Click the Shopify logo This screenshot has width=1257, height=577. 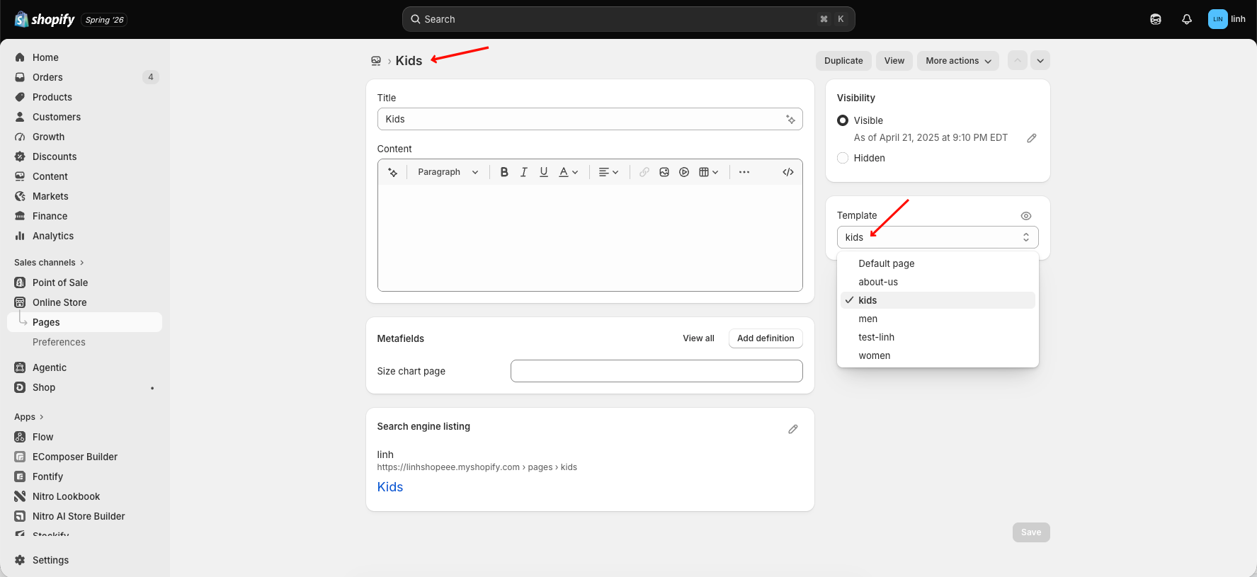(45, 19)
